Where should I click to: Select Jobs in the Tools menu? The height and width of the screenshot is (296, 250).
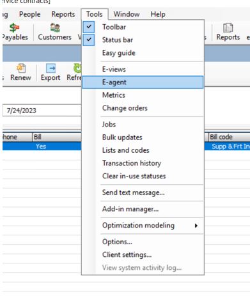pyautogui.click(x=143, y=124)
